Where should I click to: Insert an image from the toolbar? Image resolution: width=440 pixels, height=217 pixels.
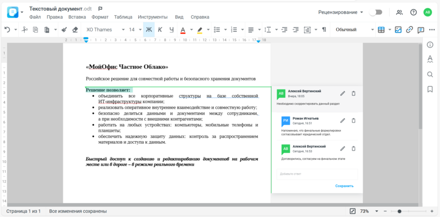pos(398,30)
